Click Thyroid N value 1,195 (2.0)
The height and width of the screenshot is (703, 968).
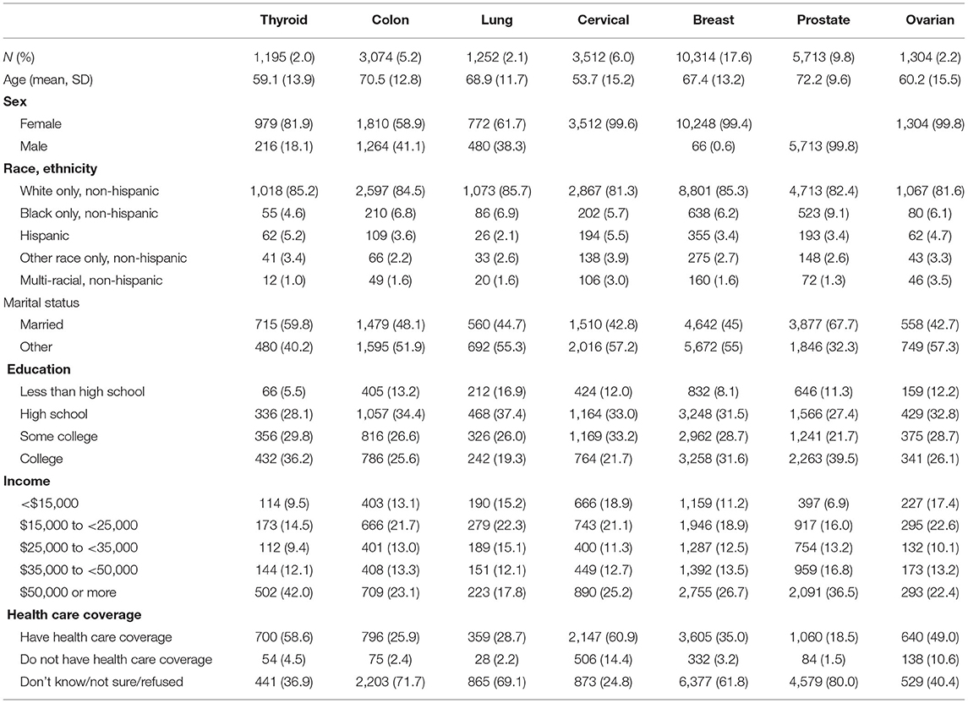point(284,57)
